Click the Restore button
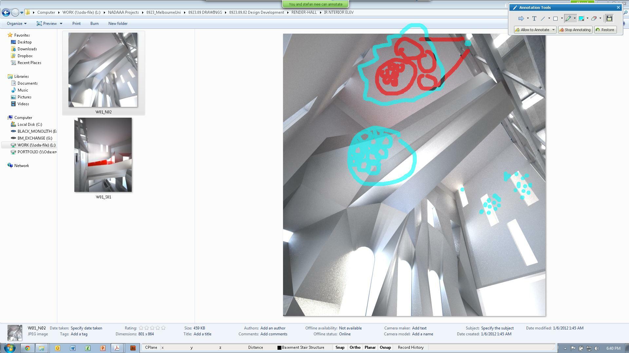Screen dimensions: 629x353 coord(605,30)
